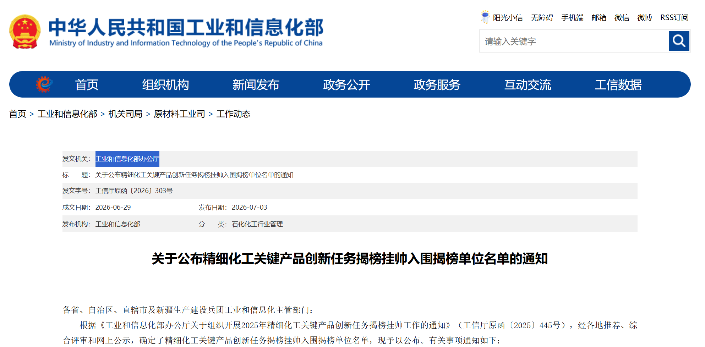Open the 组织机构 navigation tab
This screenshot has width=705, height=347.
click(165, 85)
